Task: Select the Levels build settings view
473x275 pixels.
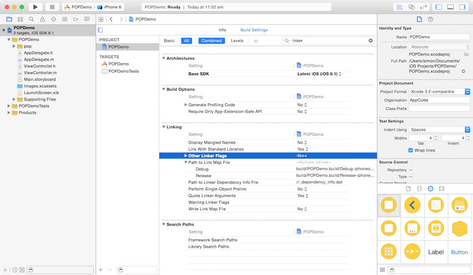Action: [237, 41]
